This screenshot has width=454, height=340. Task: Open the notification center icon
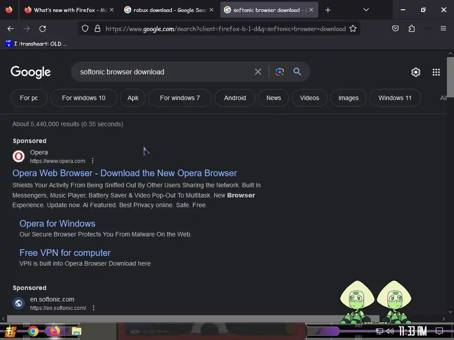point(439,331)
